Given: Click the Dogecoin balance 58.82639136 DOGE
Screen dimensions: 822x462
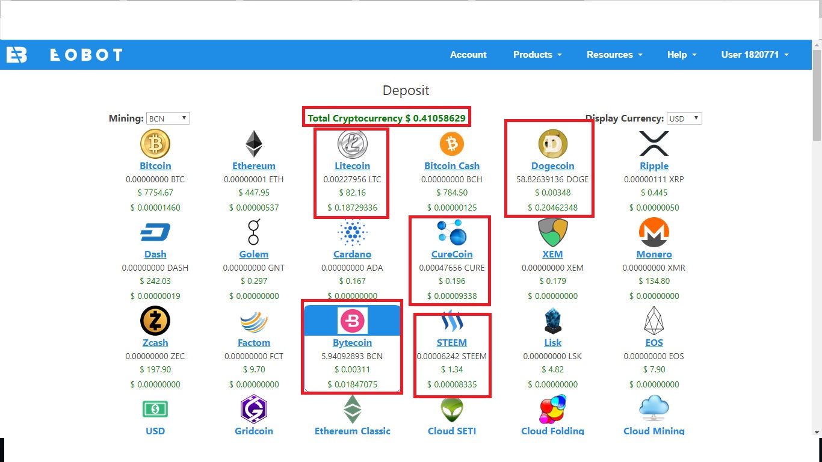Looking at the screenshot, I should click(x=553, y=179).
